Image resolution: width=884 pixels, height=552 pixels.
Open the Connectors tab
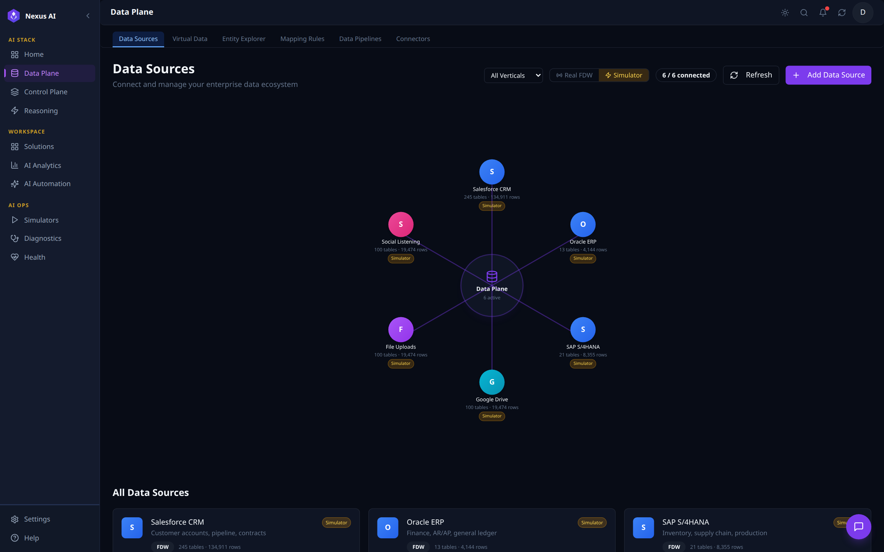413,39
